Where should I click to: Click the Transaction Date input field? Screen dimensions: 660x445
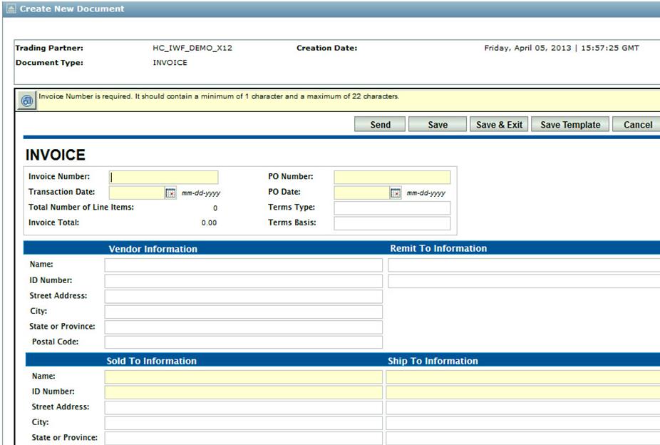136,193
